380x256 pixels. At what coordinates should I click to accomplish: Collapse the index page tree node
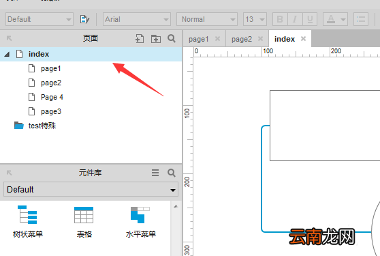7,54
